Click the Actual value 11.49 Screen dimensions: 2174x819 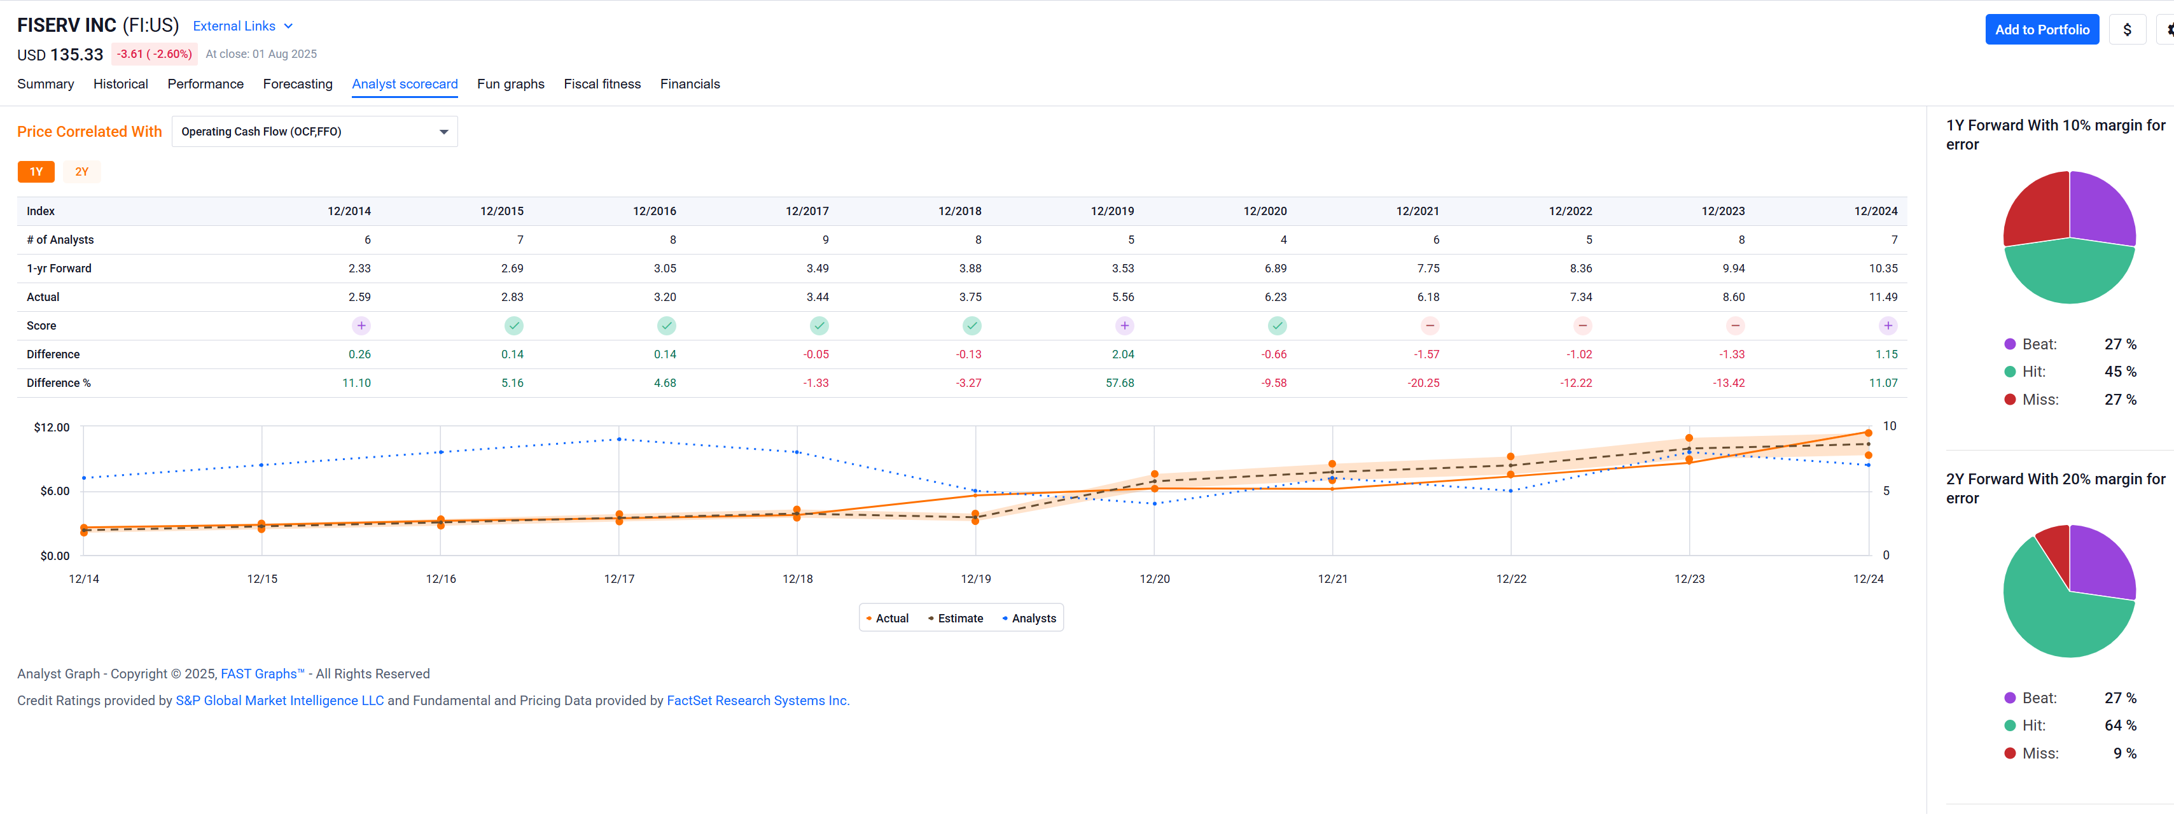[1883, 298]
